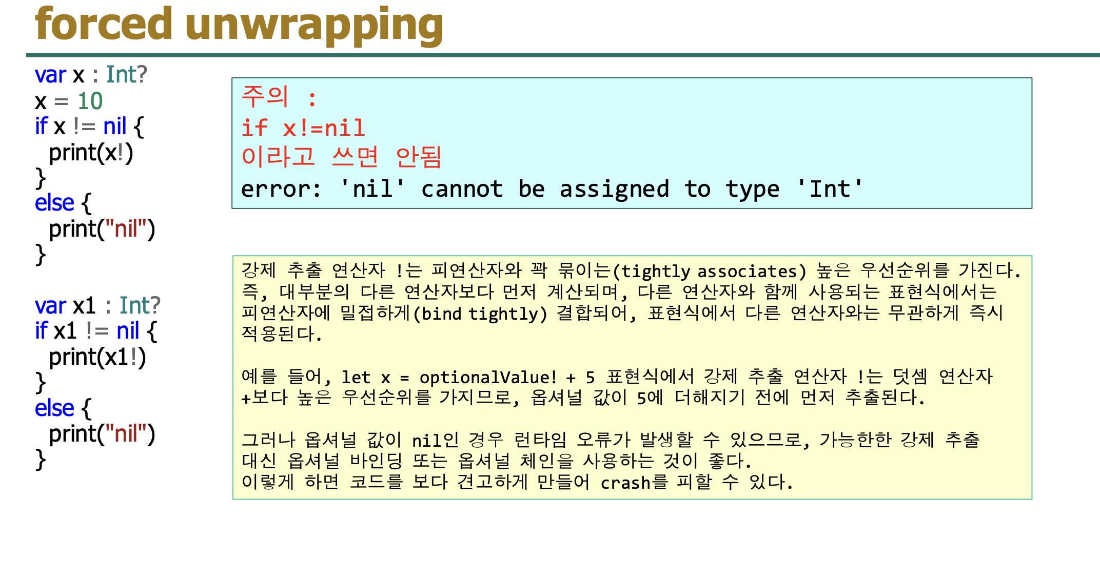Viewport: 1100px width, 583px height.
Task: Click the 'let x = optionalValue! + 5' example
Action: pos(468,378)
